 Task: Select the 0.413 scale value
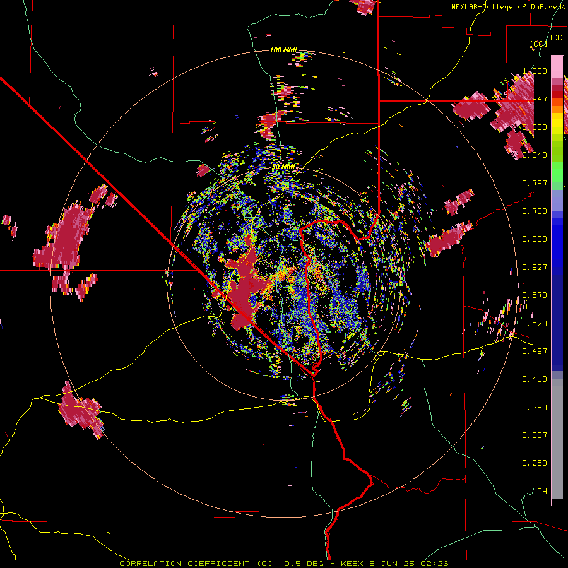click(x=535, y=379)
